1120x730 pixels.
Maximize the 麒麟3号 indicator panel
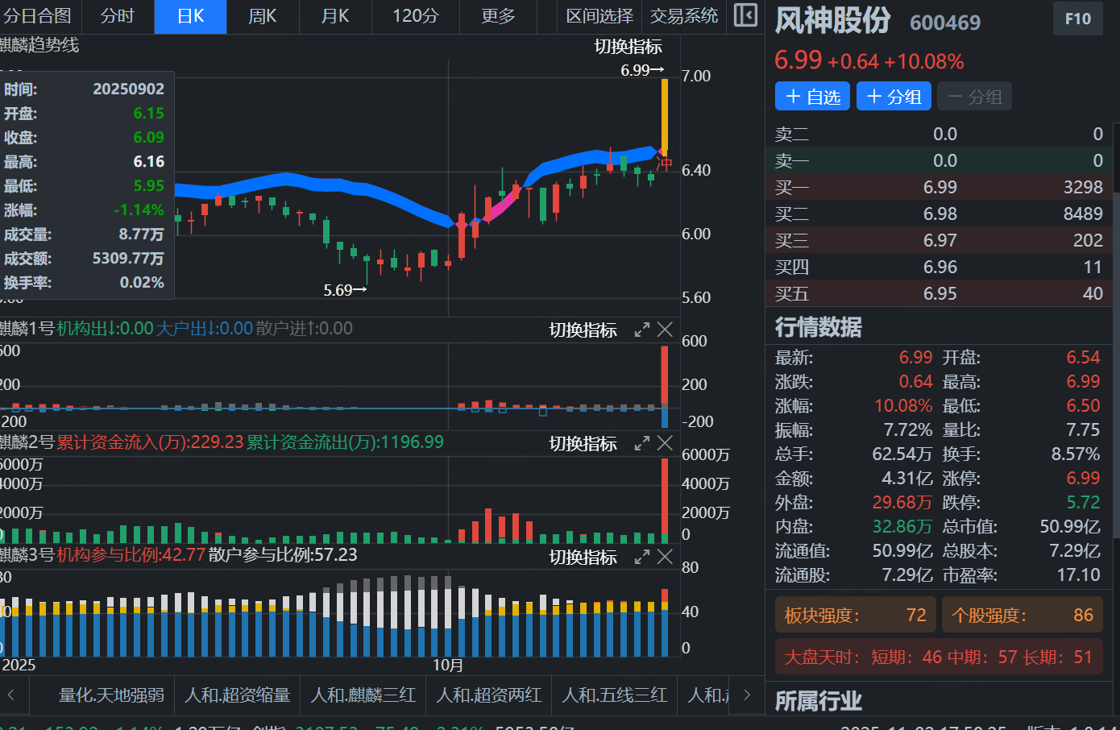coord(641,557)
